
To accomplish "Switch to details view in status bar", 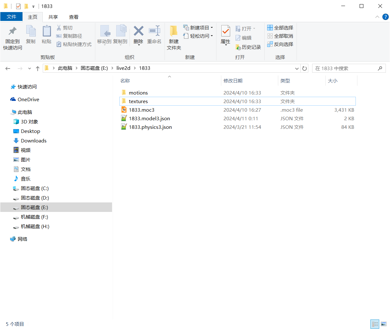I will [x=375, y=324].
